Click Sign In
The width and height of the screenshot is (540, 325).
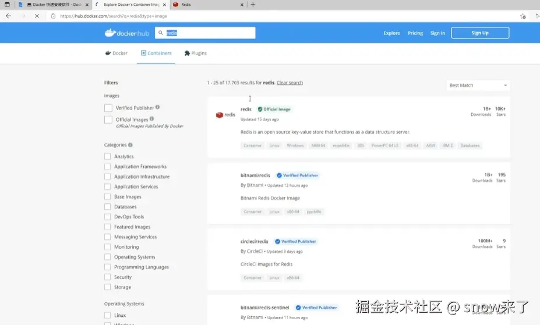pyautogui.click(x=437, y=33)
